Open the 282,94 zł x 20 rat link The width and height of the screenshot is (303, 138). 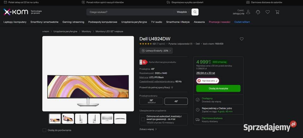coord(205,73)
